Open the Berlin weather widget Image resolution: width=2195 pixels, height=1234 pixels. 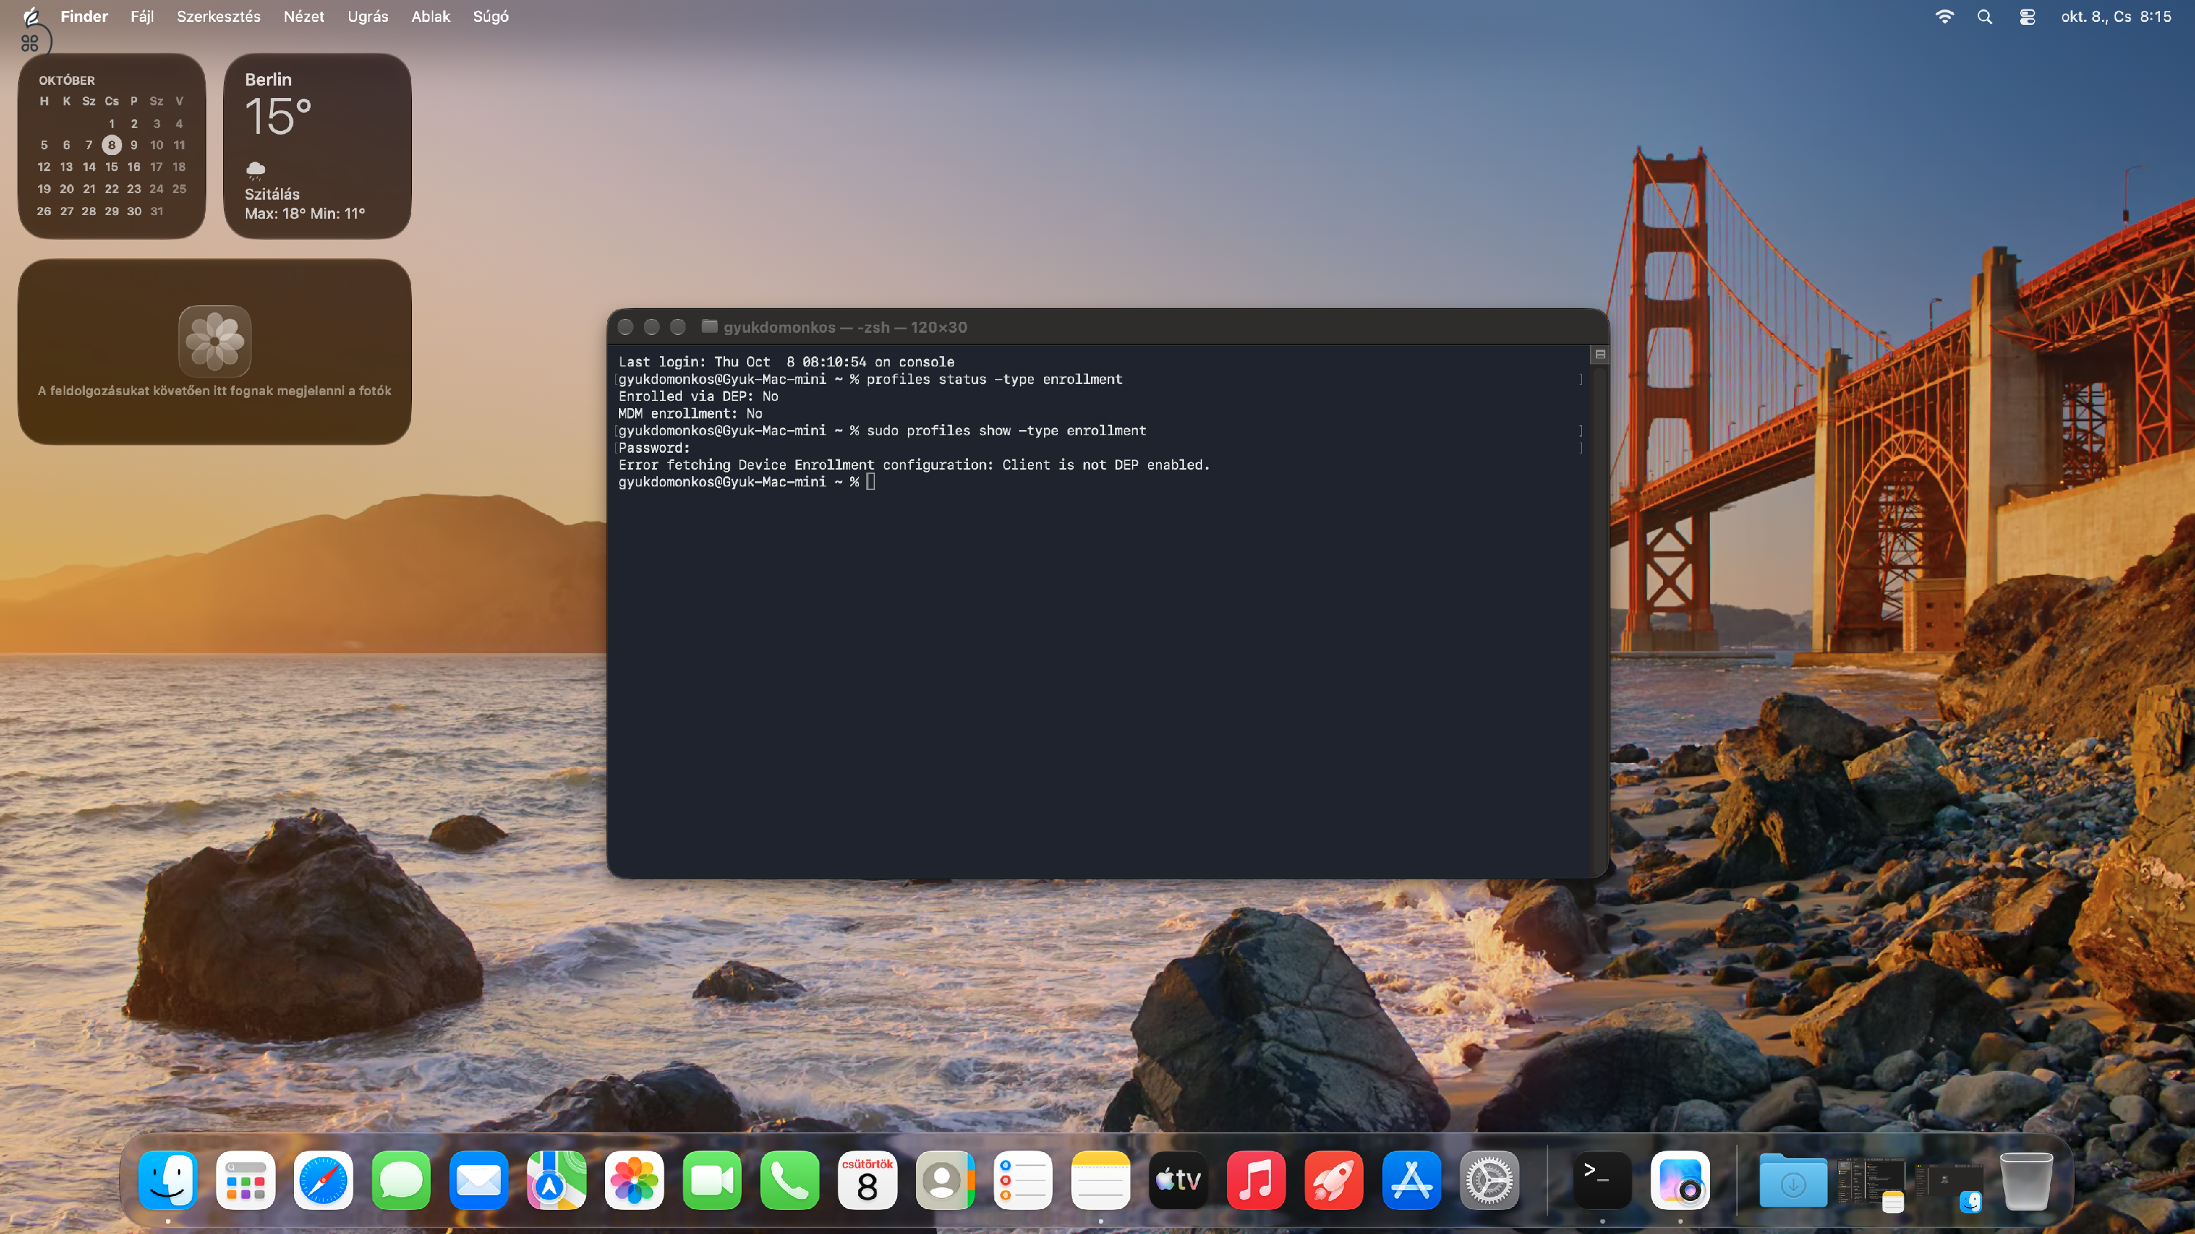[317, 146]
